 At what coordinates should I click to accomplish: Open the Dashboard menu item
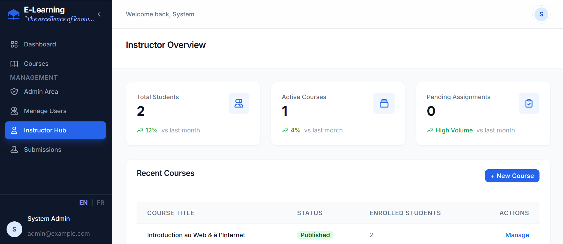coord(40,44)
